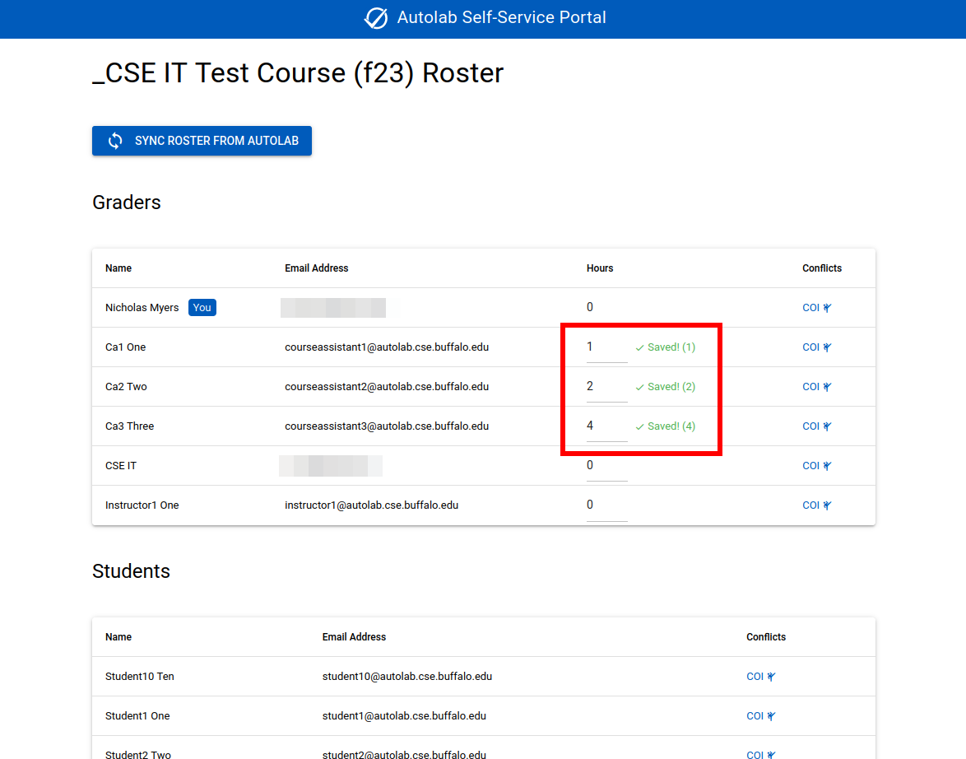Image resolution: width=966 pixels, height=759 pixels.
Task: Click the Ca1 One name cell
Action: [x=126, y=347]
